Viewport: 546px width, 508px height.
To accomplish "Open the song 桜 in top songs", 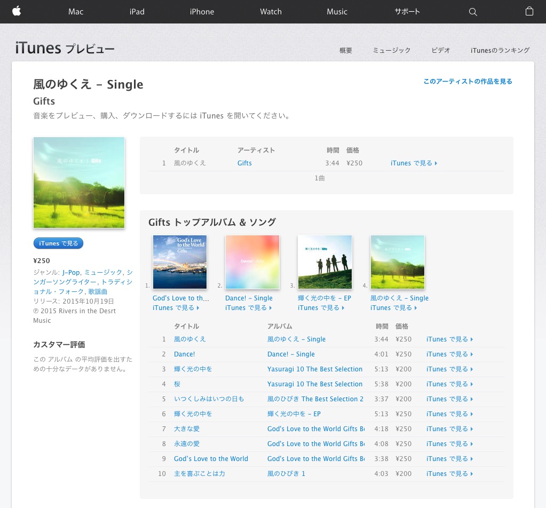I will [x=178, y=384].
